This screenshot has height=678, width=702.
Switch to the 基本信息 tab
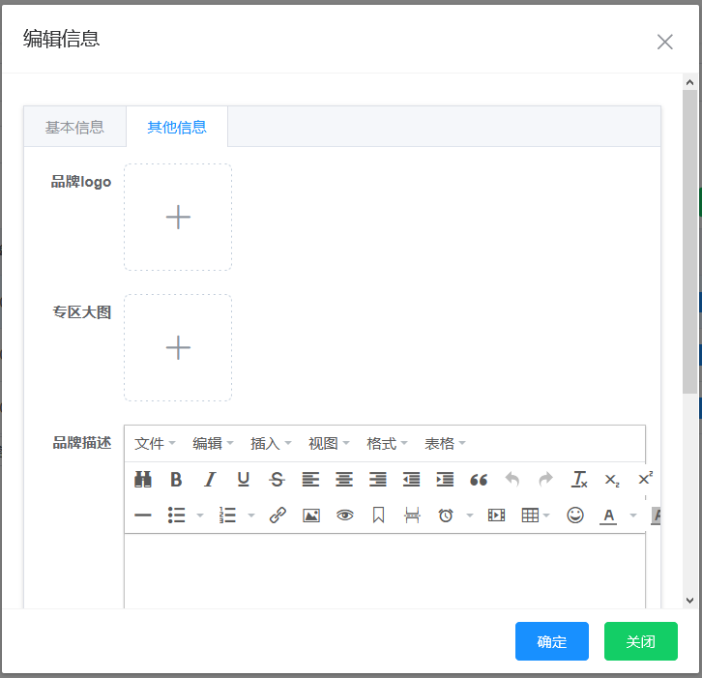(x=74, y=127)
